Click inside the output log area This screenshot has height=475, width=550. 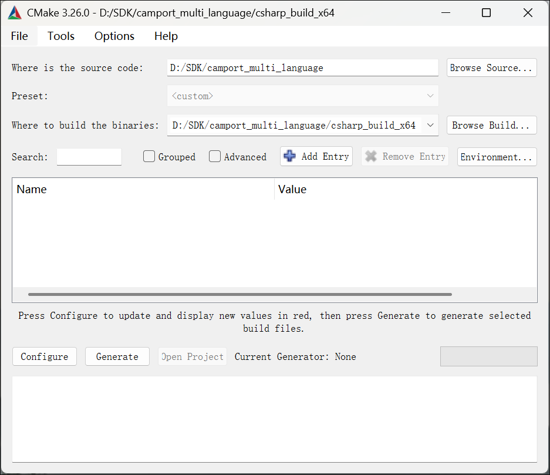[x=275, y=419]
